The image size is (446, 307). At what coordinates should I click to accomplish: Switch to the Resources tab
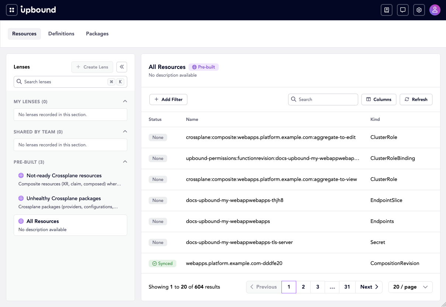[24, 34]
